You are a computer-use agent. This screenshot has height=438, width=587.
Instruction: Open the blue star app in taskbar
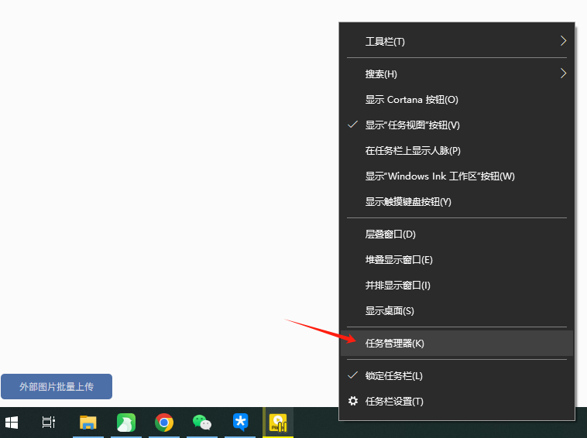click(x=240, y=423)
